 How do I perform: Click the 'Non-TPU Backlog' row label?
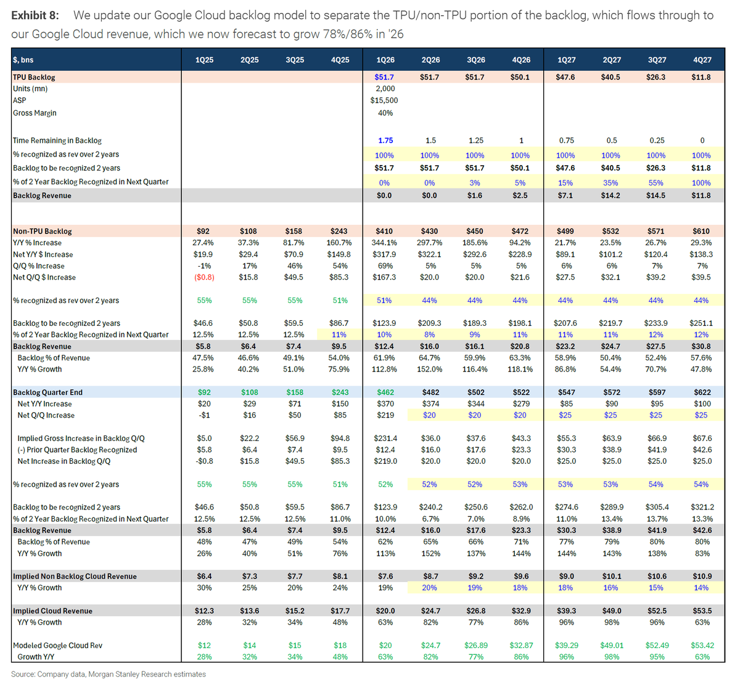tap(43, 231)
